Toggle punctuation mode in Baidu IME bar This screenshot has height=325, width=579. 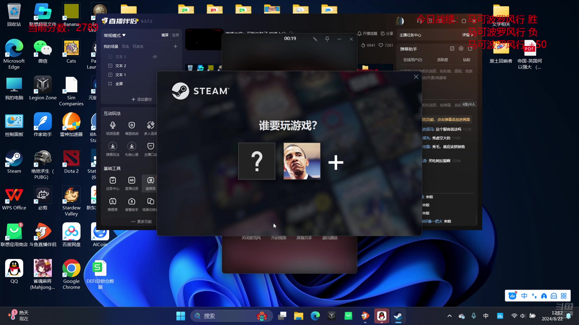[x=534, y=296]
